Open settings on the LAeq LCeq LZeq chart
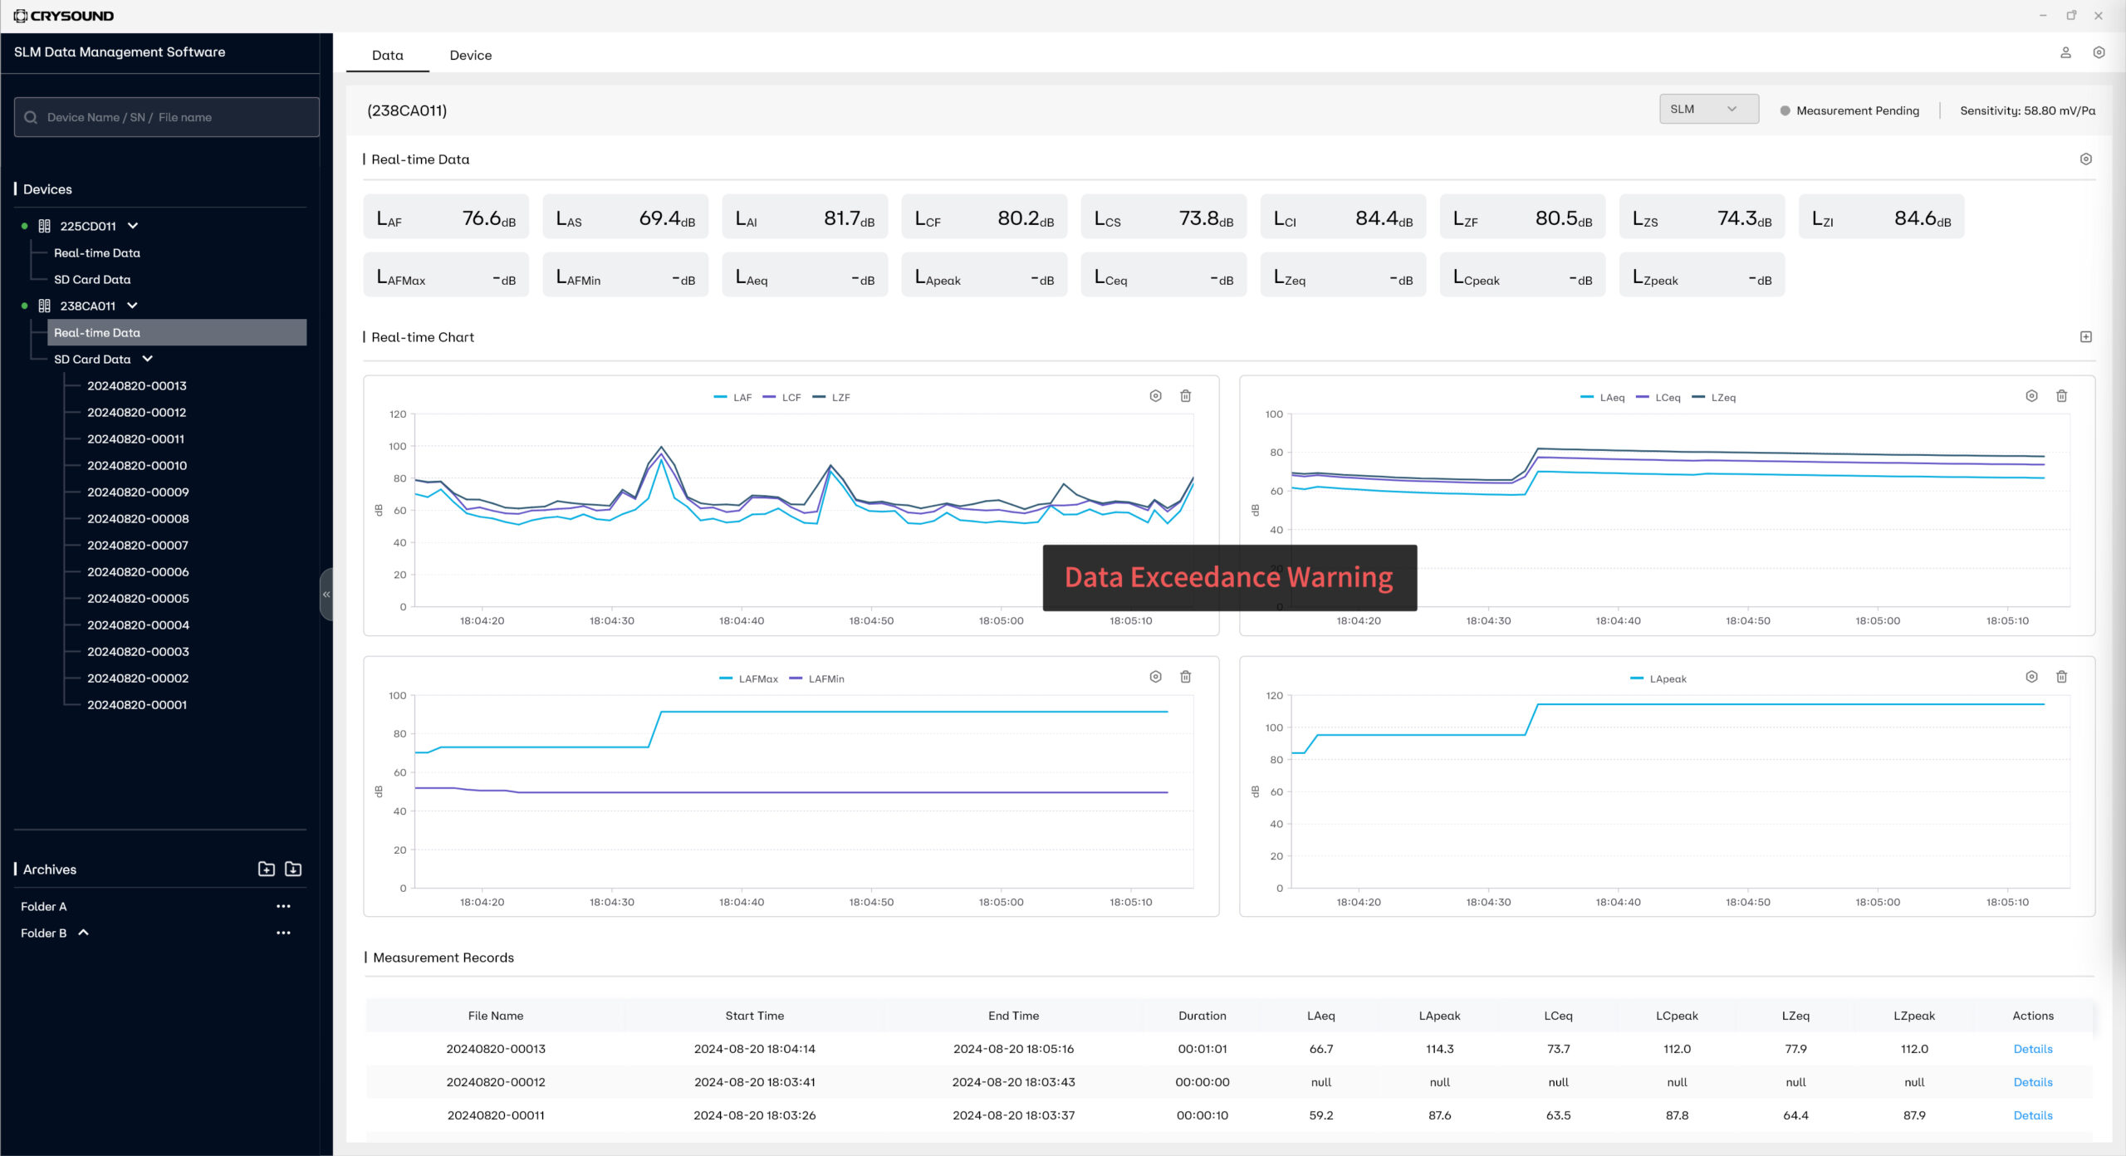Image resolution: width=2126 pixels, height=1156 pixels. [x=2031, y=396]
